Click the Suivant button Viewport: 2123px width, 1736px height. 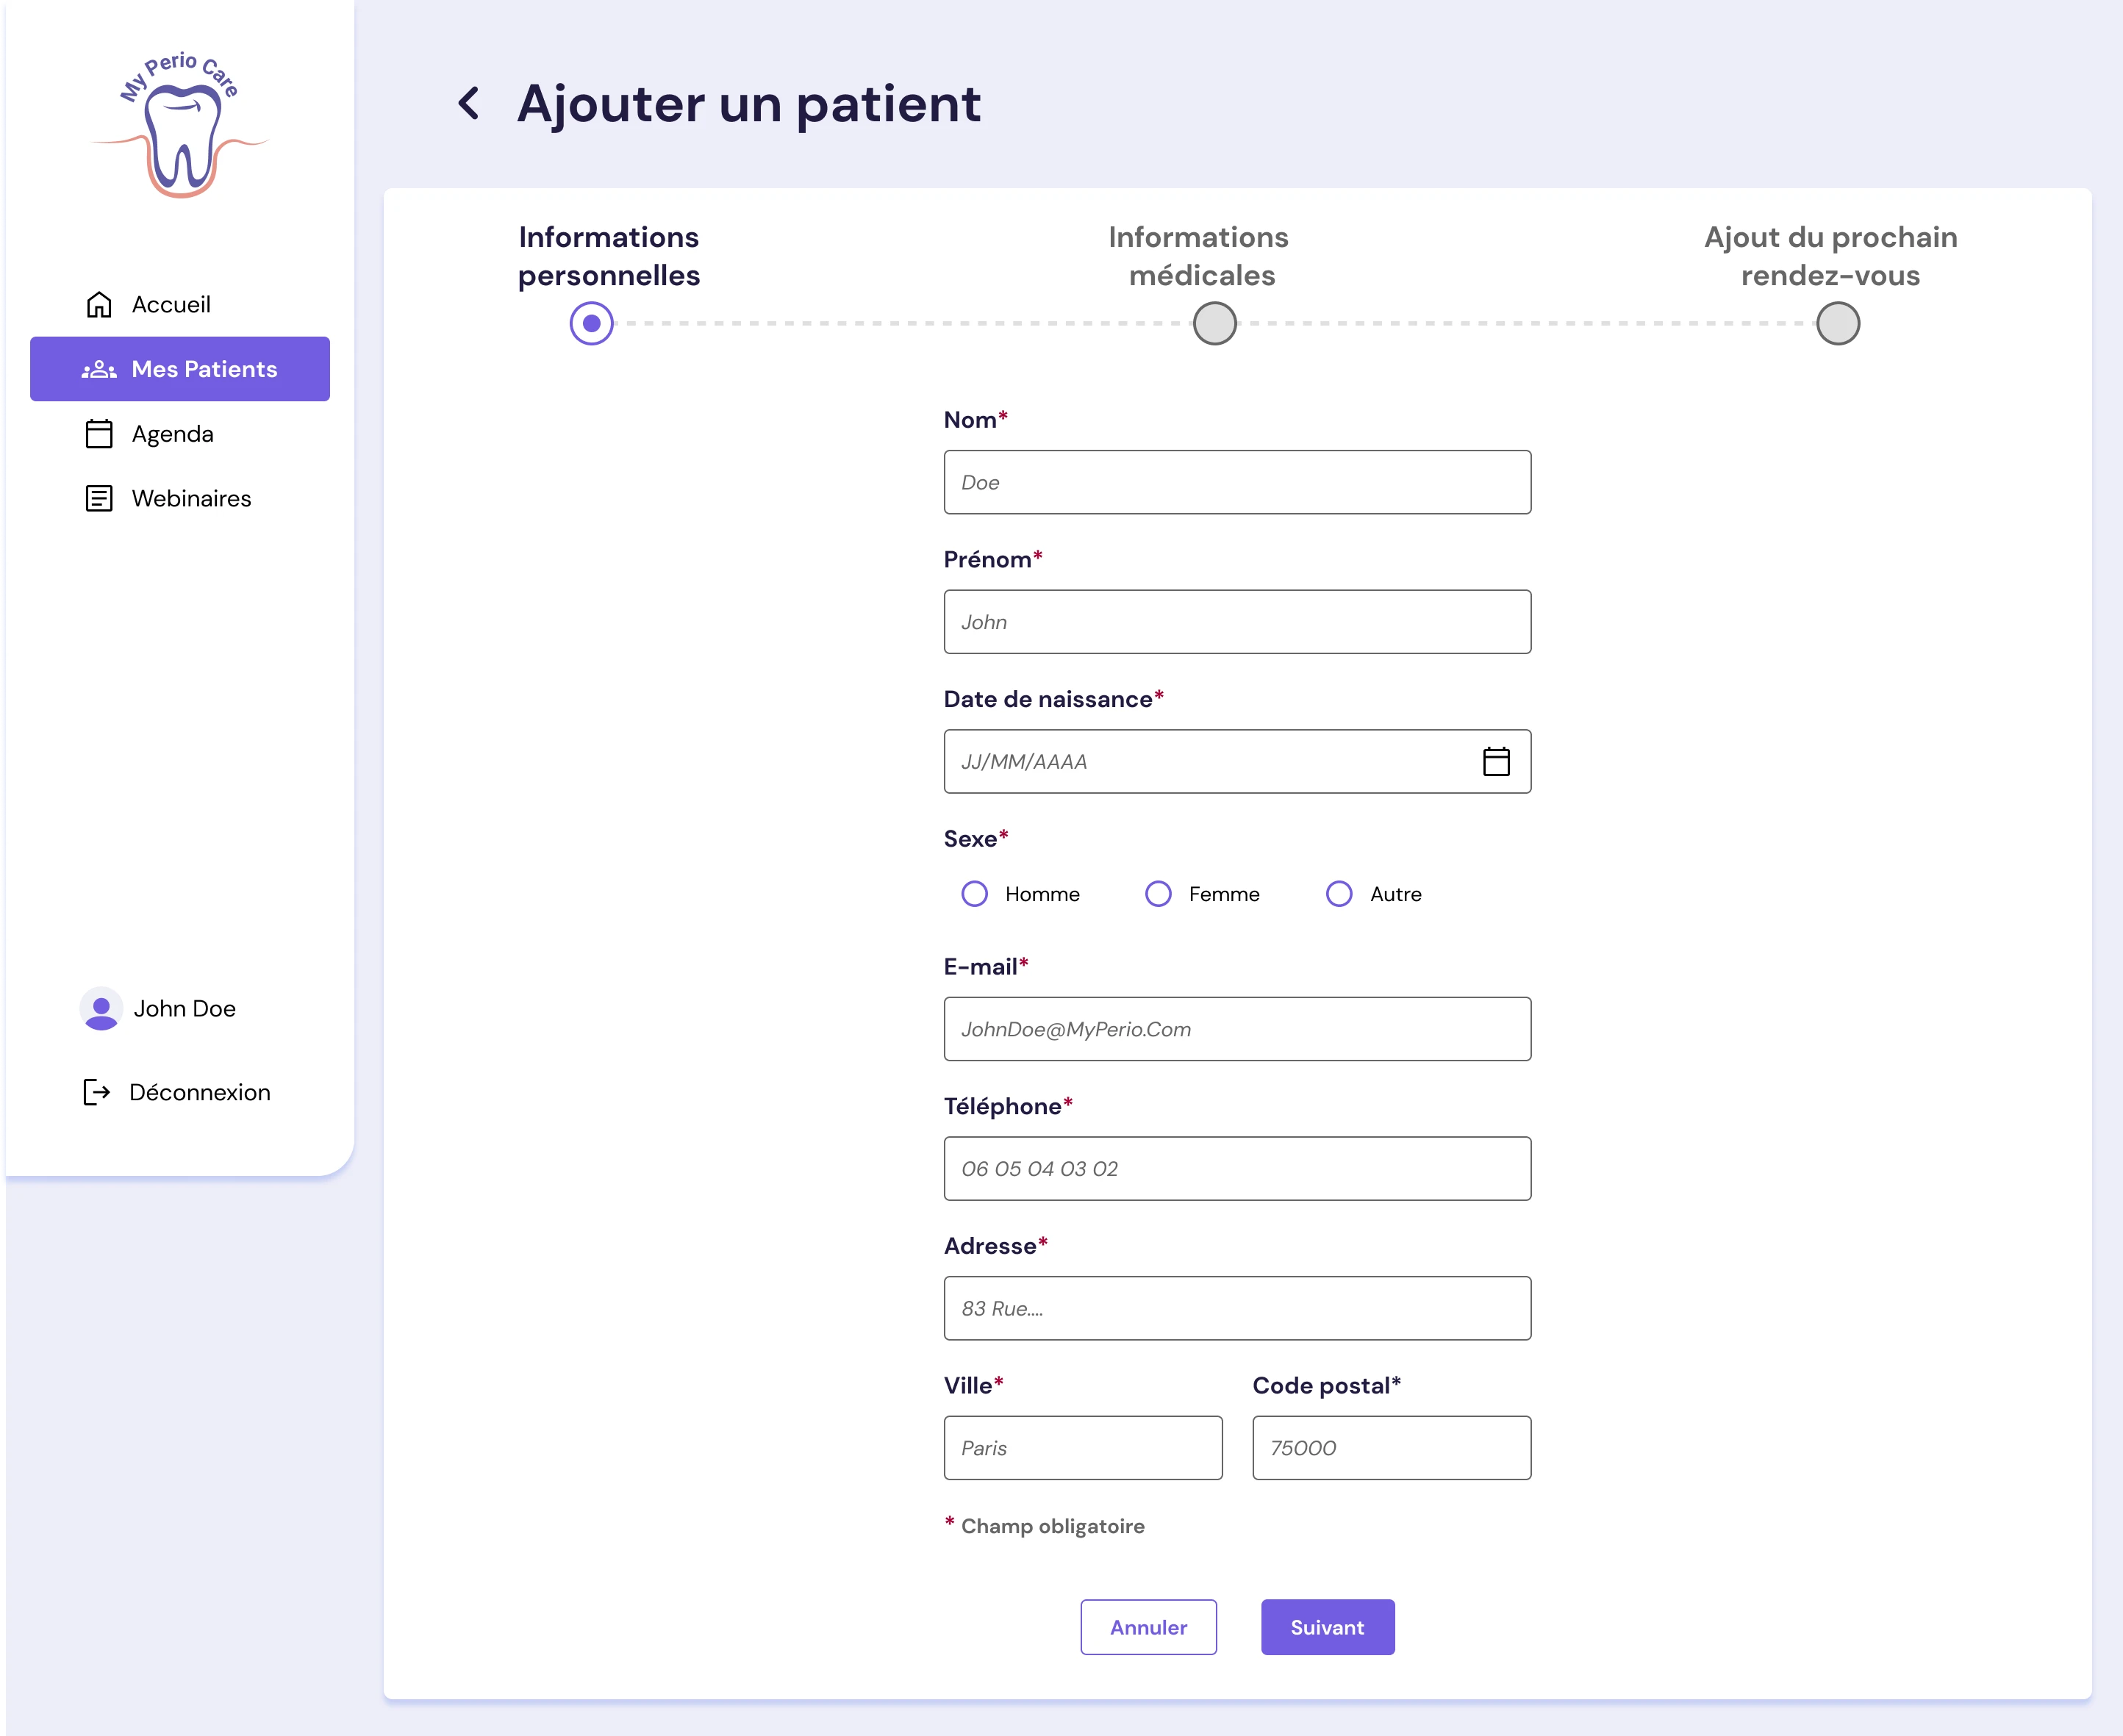(1327, 1626)
